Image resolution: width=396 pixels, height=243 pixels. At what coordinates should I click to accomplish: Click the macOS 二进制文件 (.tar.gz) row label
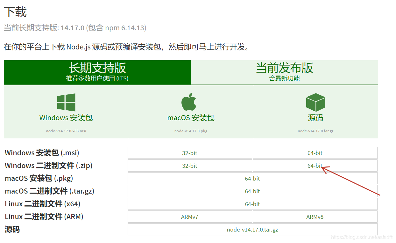point(50,191)
